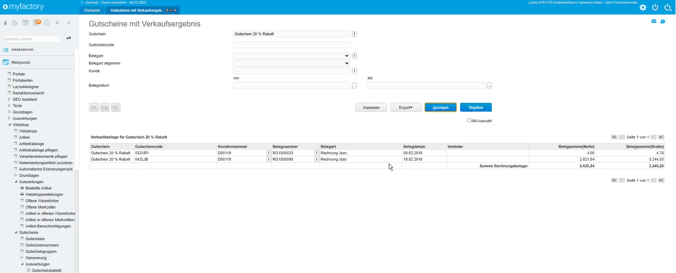Collapse the Gutscheine tree node
676x273 pixels.
pyautogui.click(x=15, y=232)
